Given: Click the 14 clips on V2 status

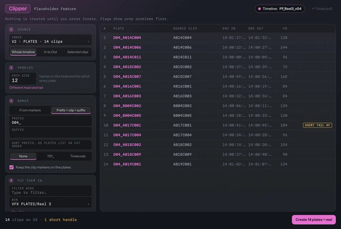Looking at the screenshot, I should [21, 219].
